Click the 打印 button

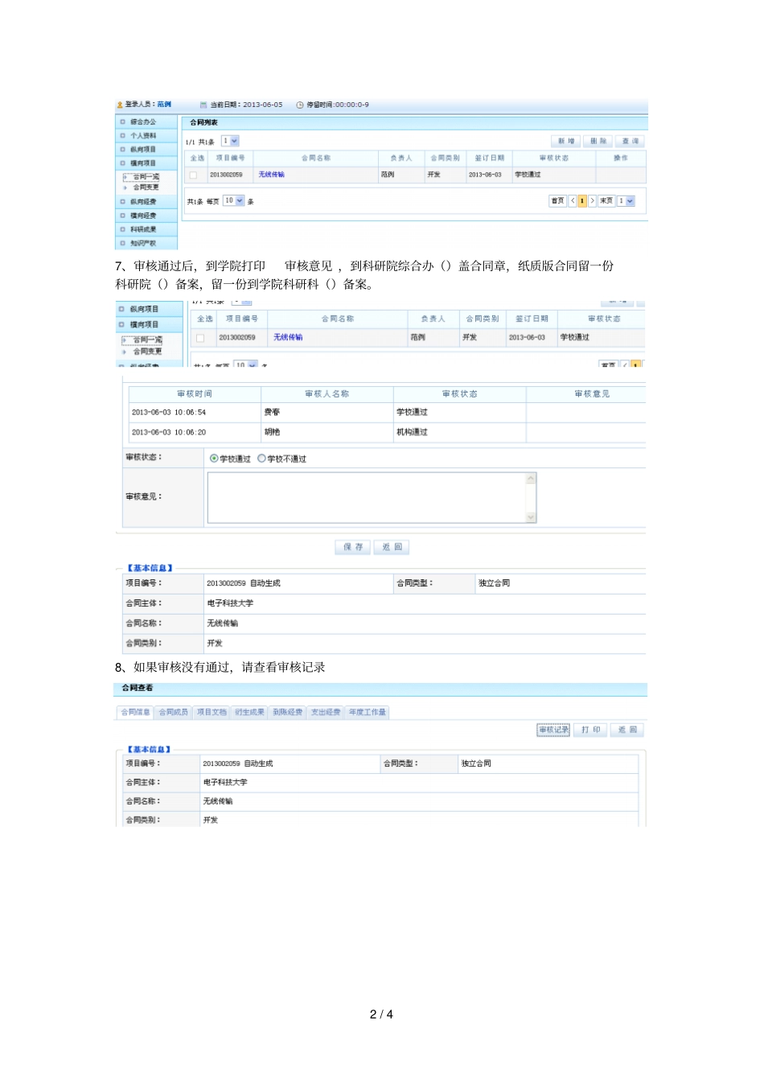(x=591, y=730)
